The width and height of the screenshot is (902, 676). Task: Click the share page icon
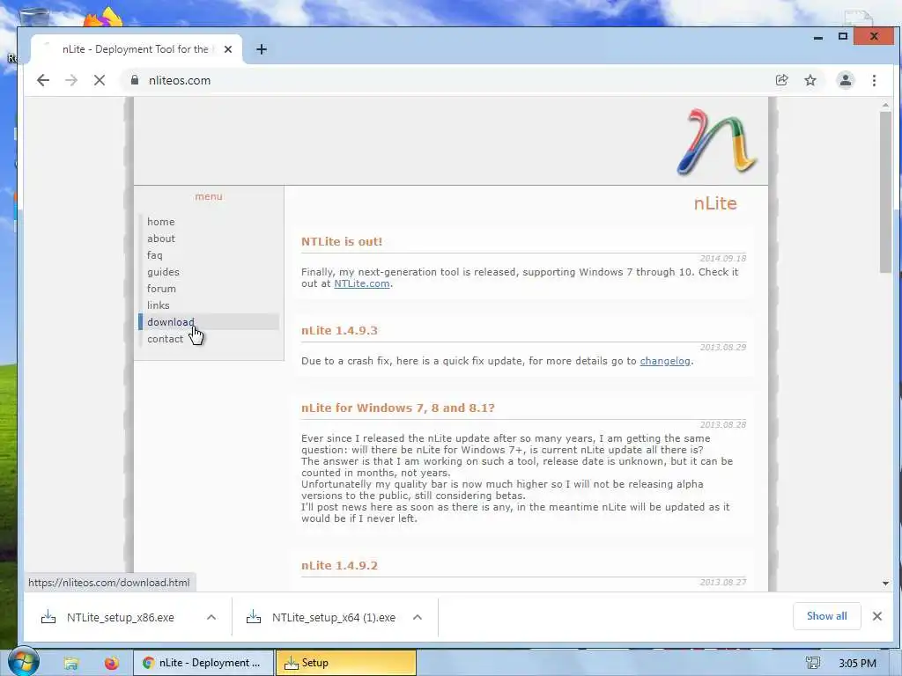[x=782, y=80]
